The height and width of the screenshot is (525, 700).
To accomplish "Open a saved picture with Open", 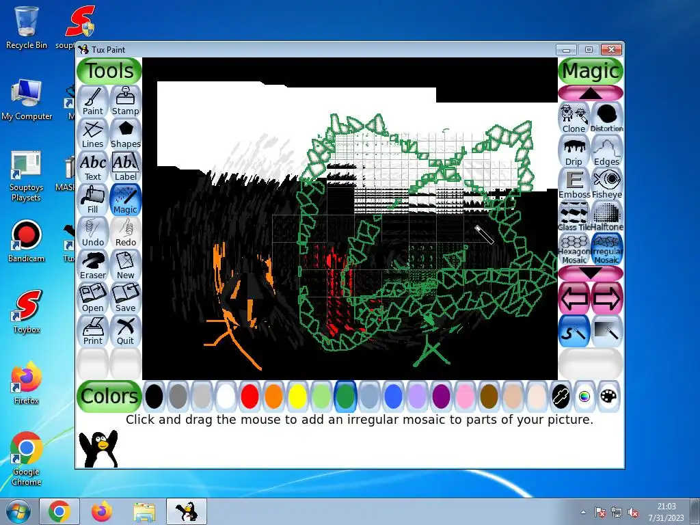I will click(x=93, y=298).
